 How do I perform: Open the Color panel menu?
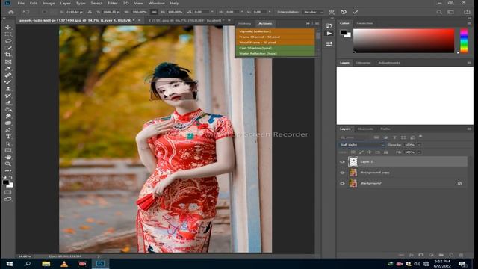[469, 23]
